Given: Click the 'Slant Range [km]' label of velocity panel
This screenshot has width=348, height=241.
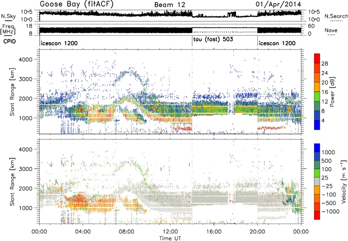Looking at the screenshot, I should tap(12, 181).
